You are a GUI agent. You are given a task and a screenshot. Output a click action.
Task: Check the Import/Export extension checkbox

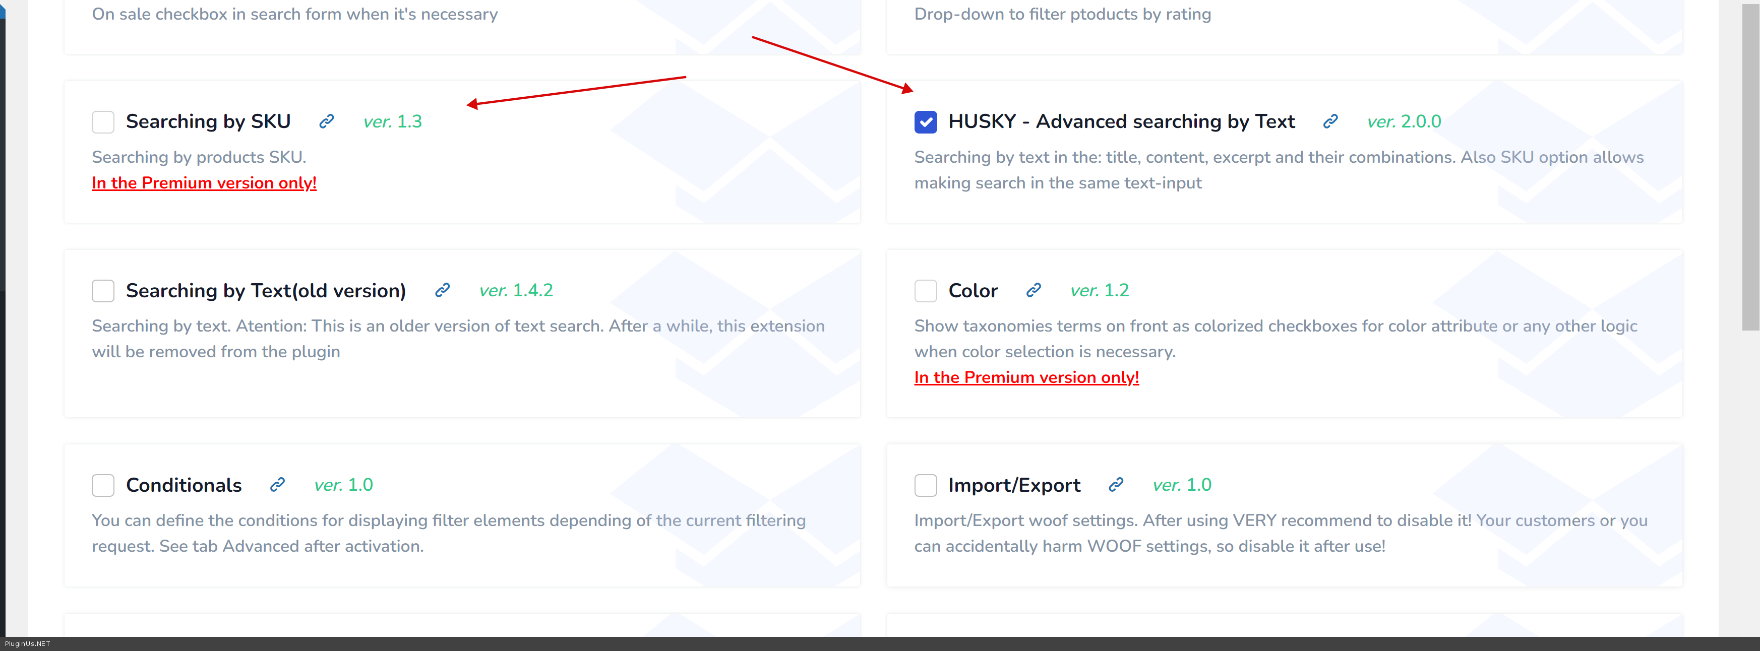click(925, 486)
